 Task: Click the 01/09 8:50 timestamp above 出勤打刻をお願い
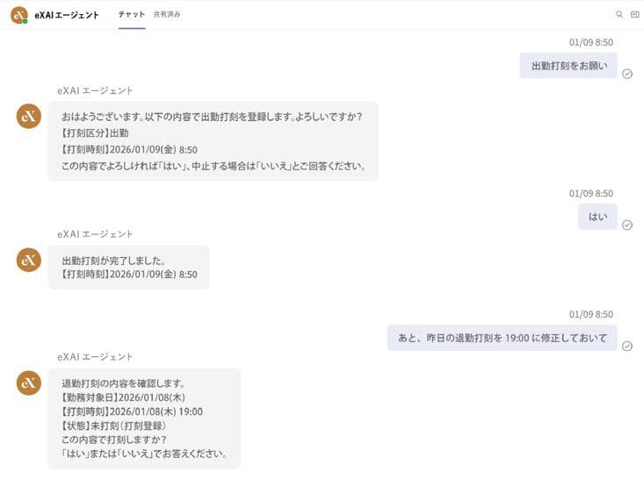coord(591,42)
